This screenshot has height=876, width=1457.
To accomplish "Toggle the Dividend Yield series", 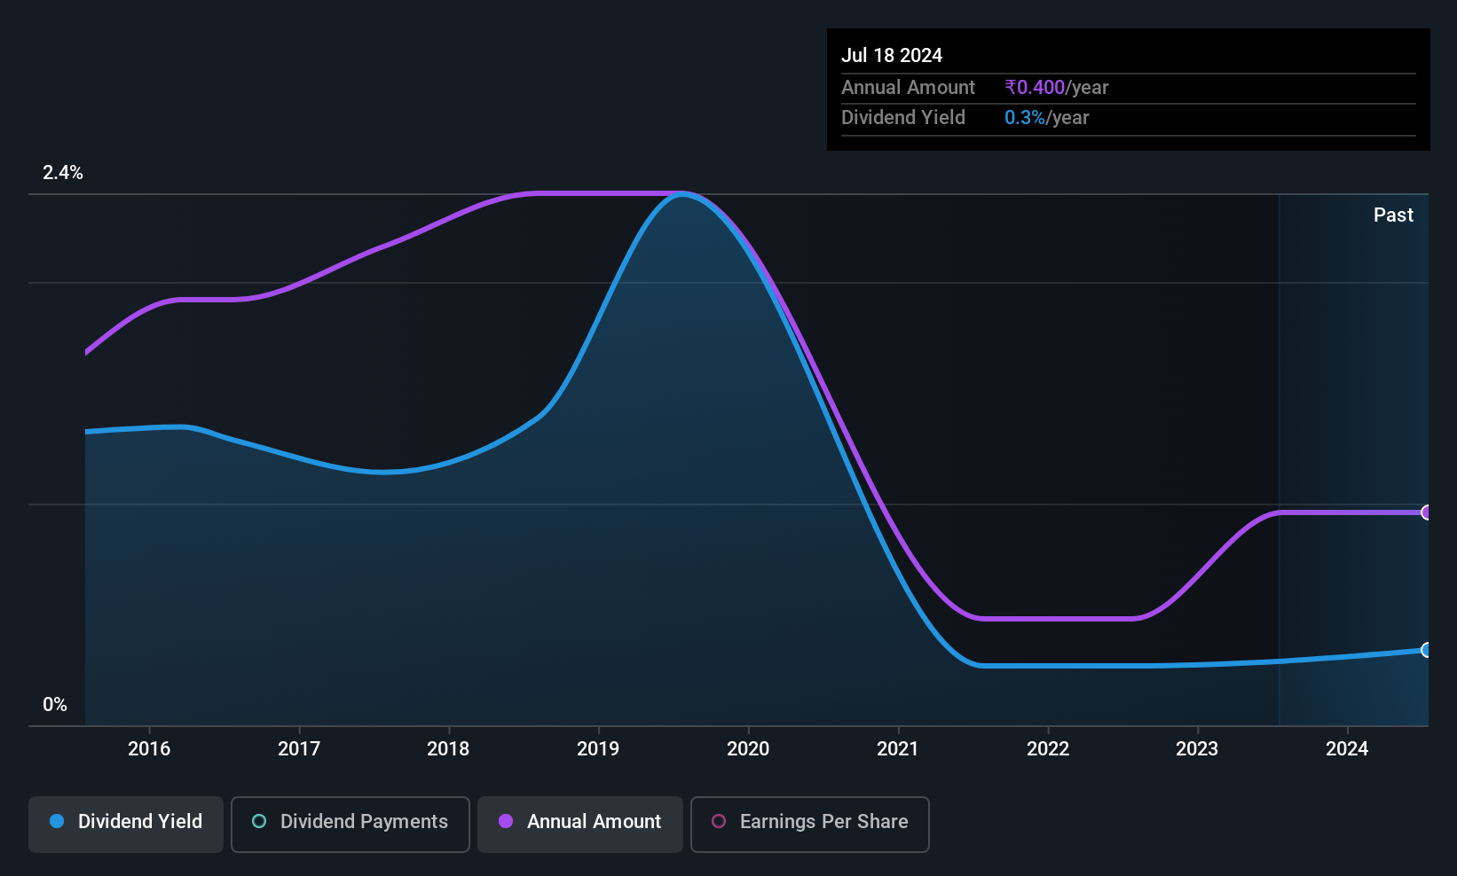I will [126, 824].
